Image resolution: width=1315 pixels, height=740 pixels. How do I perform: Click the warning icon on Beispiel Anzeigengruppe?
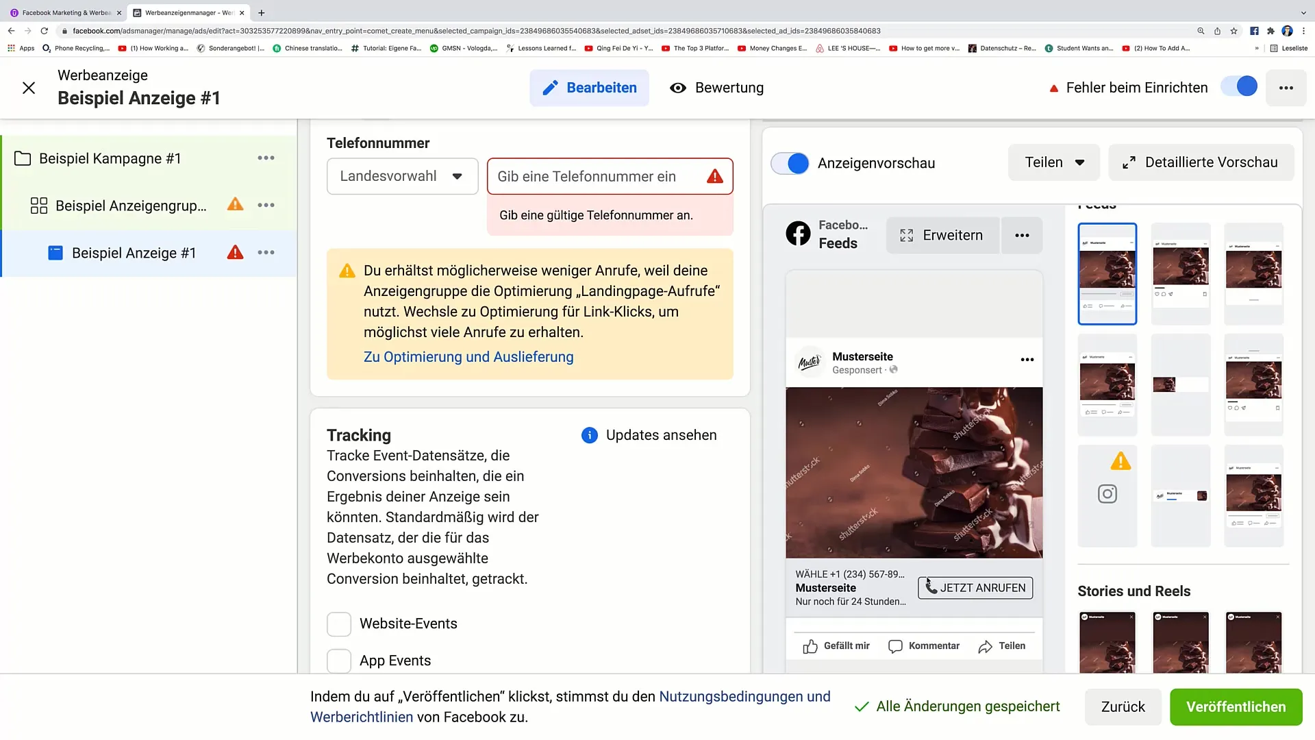click(x=235, y=205)
